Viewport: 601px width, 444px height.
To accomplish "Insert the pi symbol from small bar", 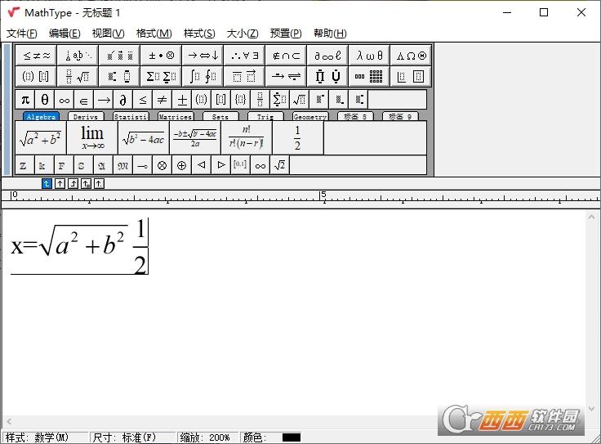I will click(25, 100).
